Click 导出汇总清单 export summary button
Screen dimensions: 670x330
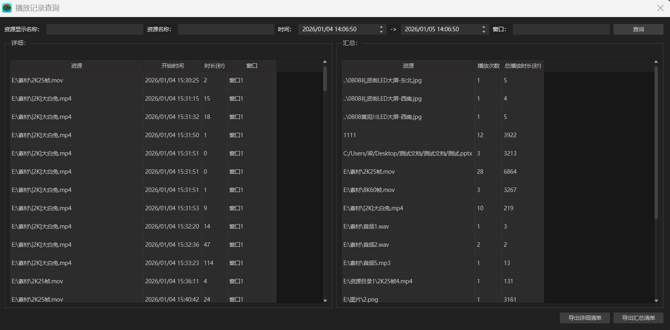(638, 318)
